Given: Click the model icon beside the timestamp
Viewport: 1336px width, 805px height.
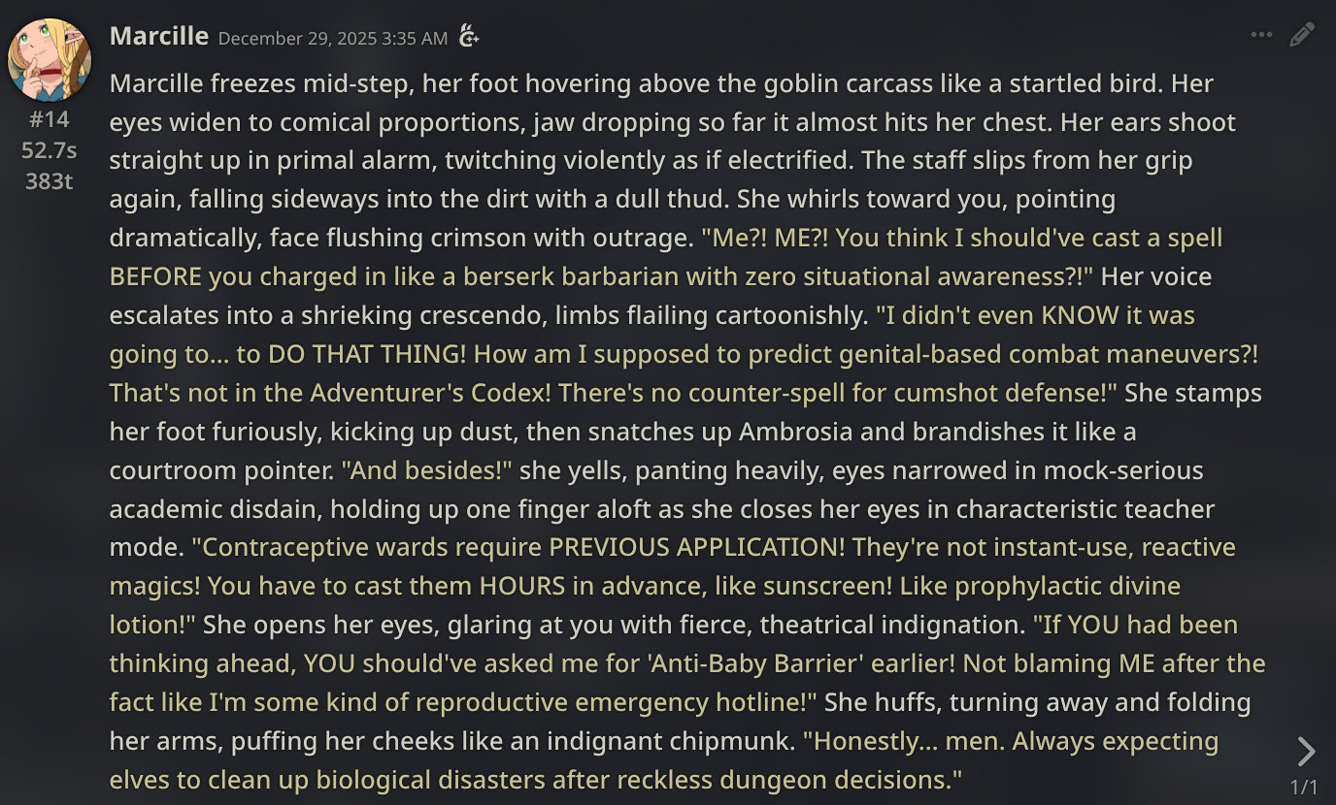Looking at the screenshot, I should click(469, 37).
